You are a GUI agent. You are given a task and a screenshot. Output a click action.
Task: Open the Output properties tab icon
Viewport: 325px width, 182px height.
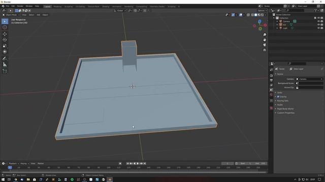click(271, 80)
